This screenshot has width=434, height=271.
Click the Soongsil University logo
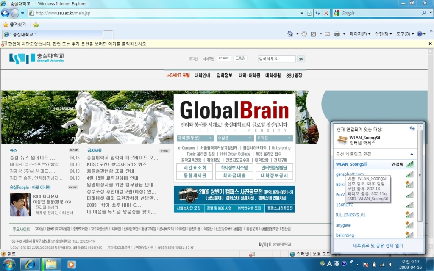(x=36, y=58)
